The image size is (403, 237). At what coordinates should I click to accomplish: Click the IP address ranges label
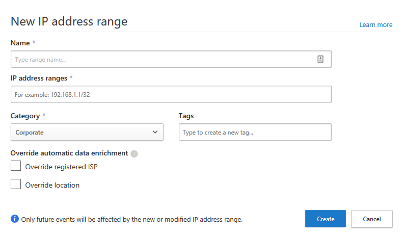click(x=39, y=78)
